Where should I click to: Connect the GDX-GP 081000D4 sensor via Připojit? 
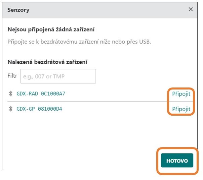tap(181, 109)
